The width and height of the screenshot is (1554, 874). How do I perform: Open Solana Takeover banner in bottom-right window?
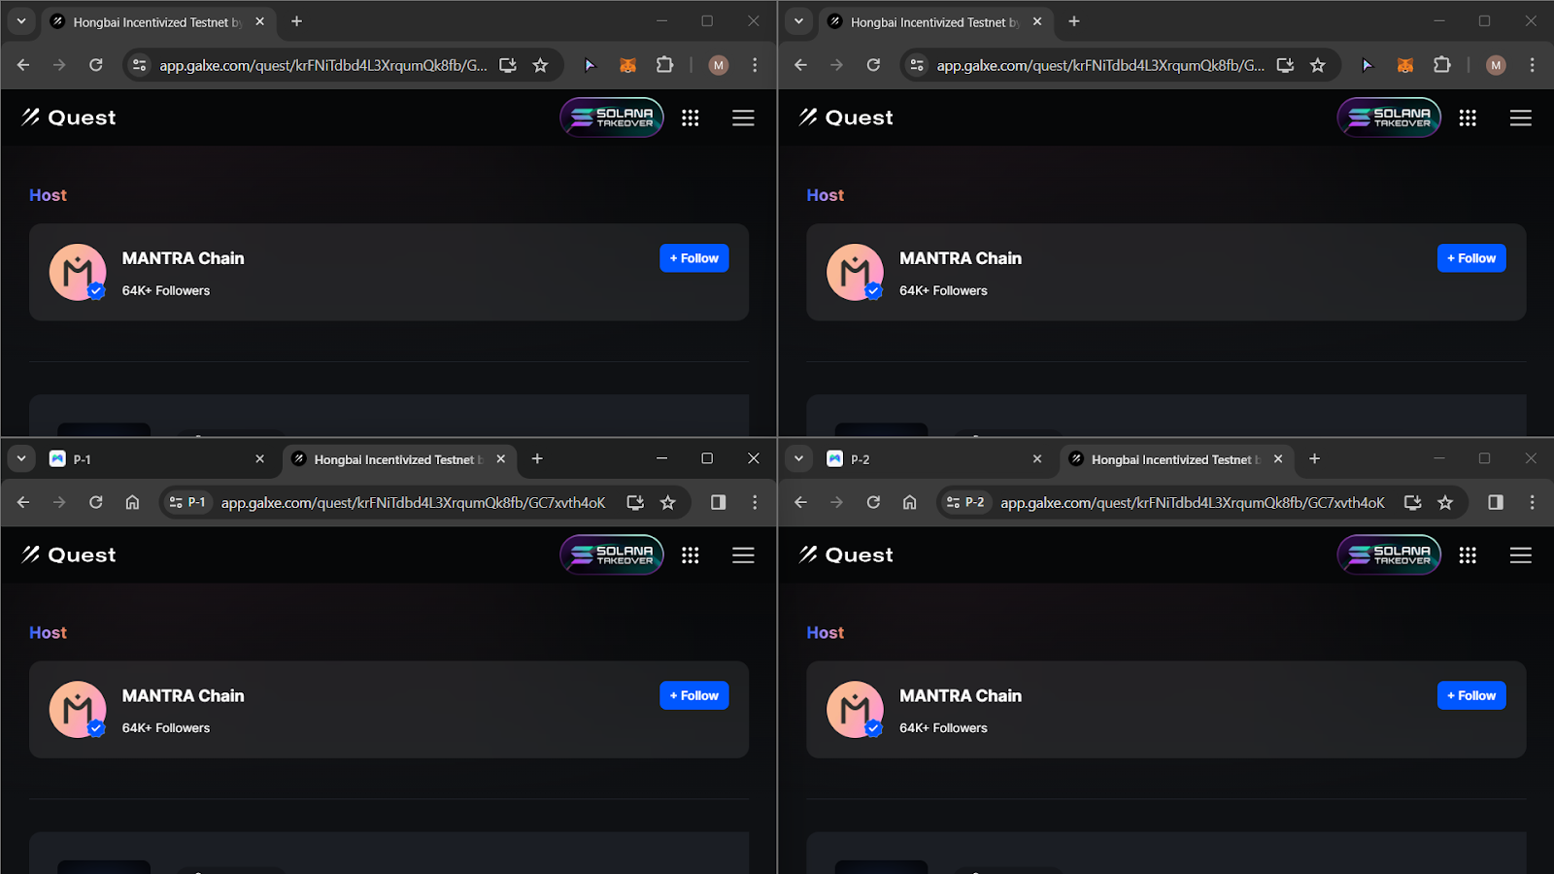tap(1389, 555)
